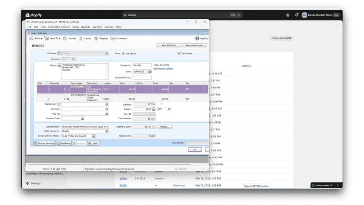This screenshot has height=205, width=364.
Task: Click the Shopify Search bar
Action: coord(182,15)
